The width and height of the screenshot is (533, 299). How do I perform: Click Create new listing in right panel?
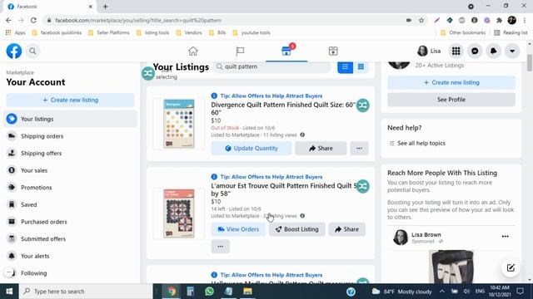451,82
